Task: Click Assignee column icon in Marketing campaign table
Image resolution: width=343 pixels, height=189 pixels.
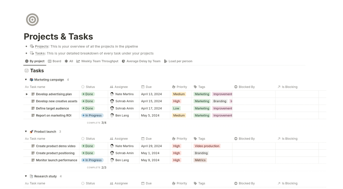Action: click(112, 87)
